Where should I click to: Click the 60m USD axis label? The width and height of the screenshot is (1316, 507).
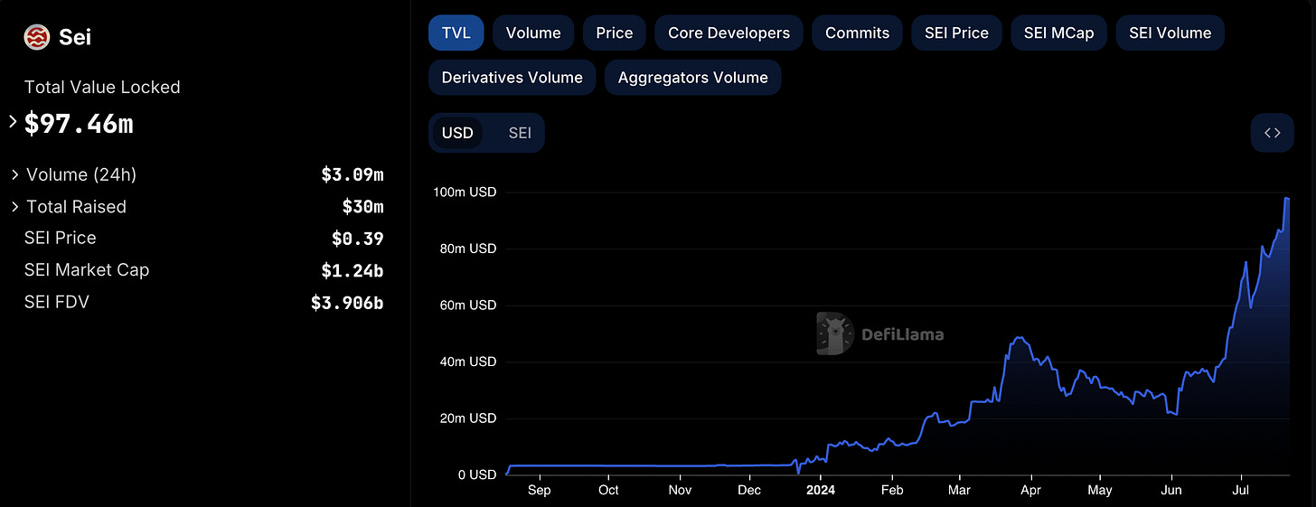click(x=468, y=305)
